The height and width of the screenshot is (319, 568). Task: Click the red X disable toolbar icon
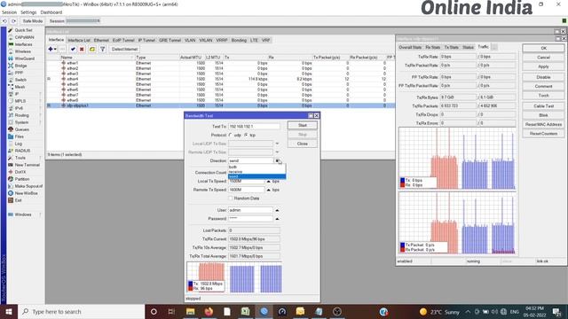click(x=82, y=50)
